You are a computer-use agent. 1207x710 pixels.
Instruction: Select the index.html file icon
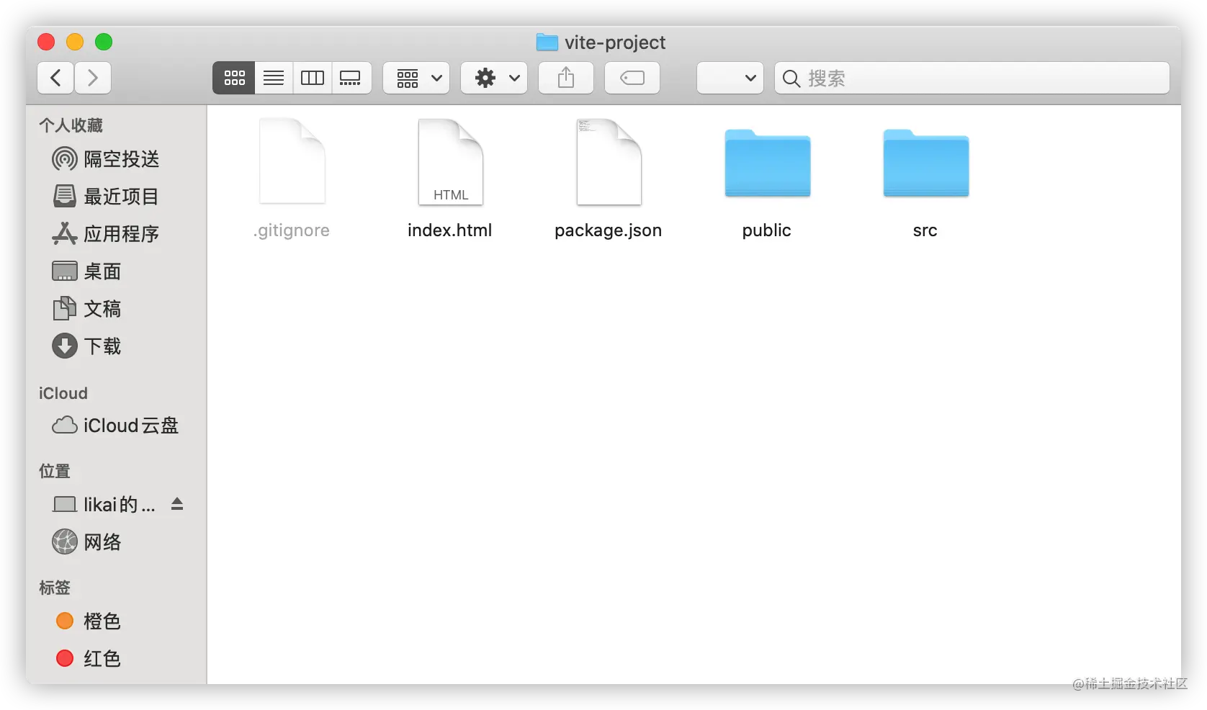450,161
